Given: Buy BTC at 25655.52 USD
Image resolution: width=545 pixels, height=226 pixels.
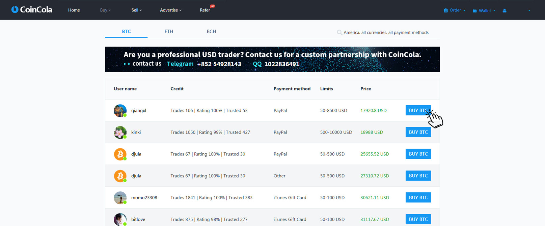Looking at the screenshot, I should pyautogui.click(x=418, y=154).
